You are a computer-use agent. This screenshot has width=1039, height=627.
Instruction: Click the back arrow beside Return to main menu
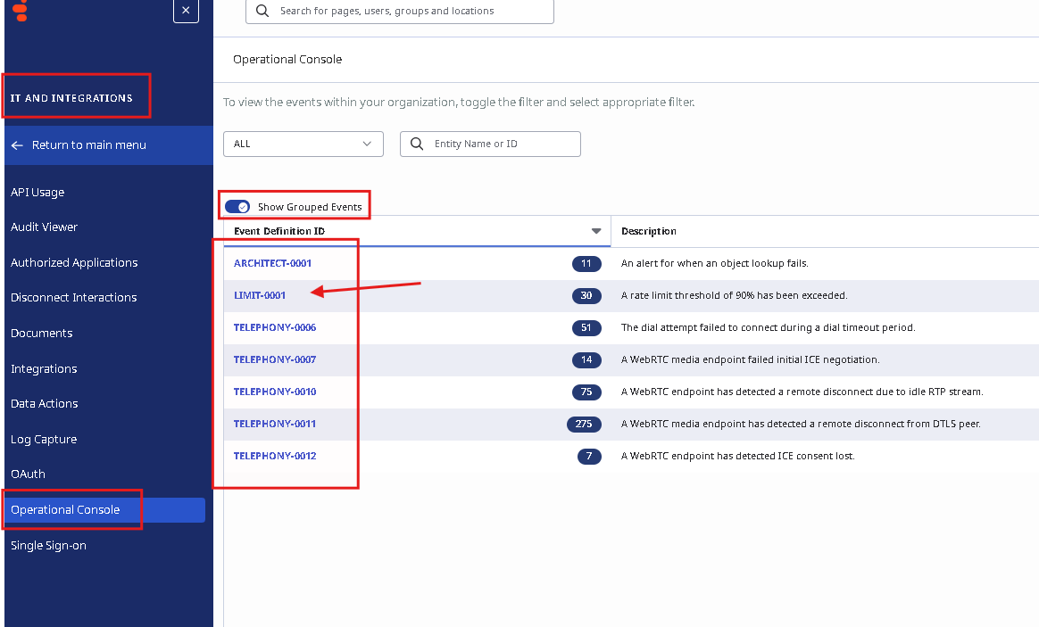click(x=17, y=144)
